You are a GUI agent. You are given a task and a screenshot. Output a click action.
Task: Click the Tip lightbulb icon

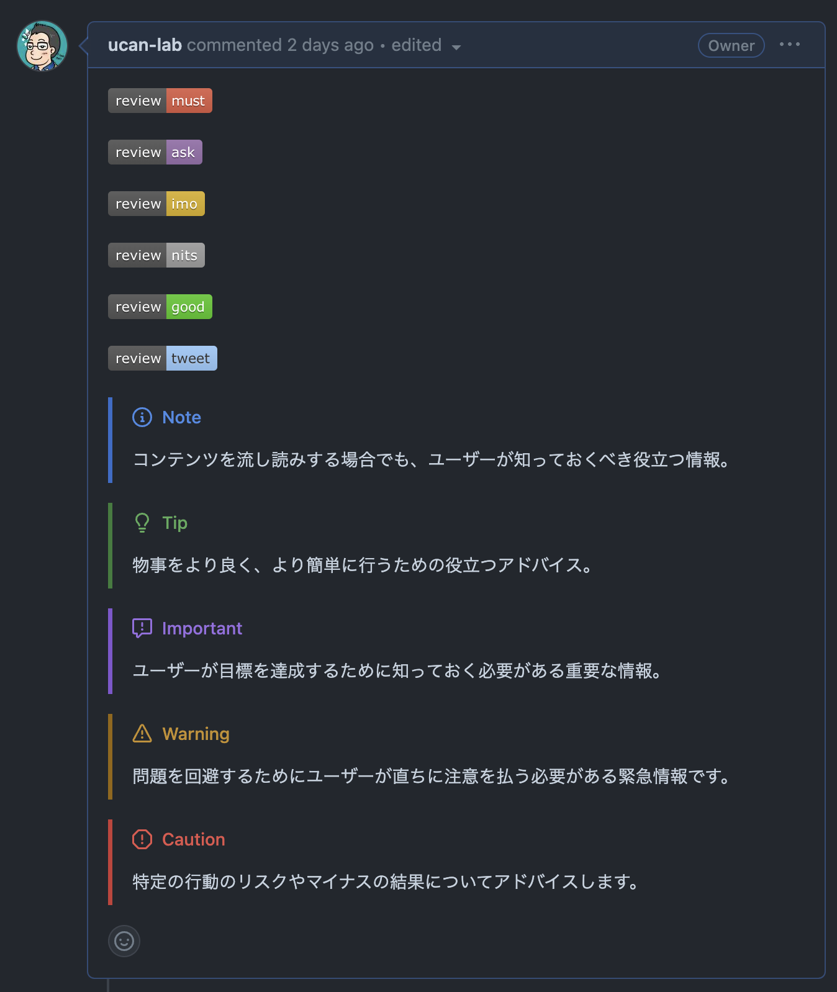point(142,523)
